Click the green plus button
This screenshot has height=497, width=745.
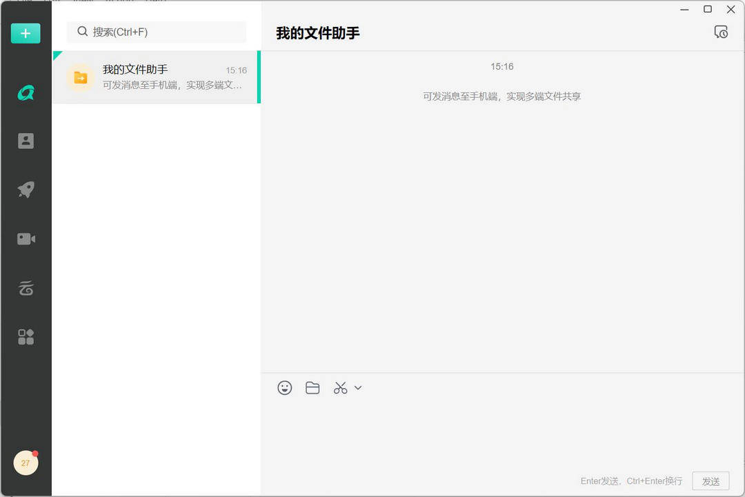coord(26,33)
